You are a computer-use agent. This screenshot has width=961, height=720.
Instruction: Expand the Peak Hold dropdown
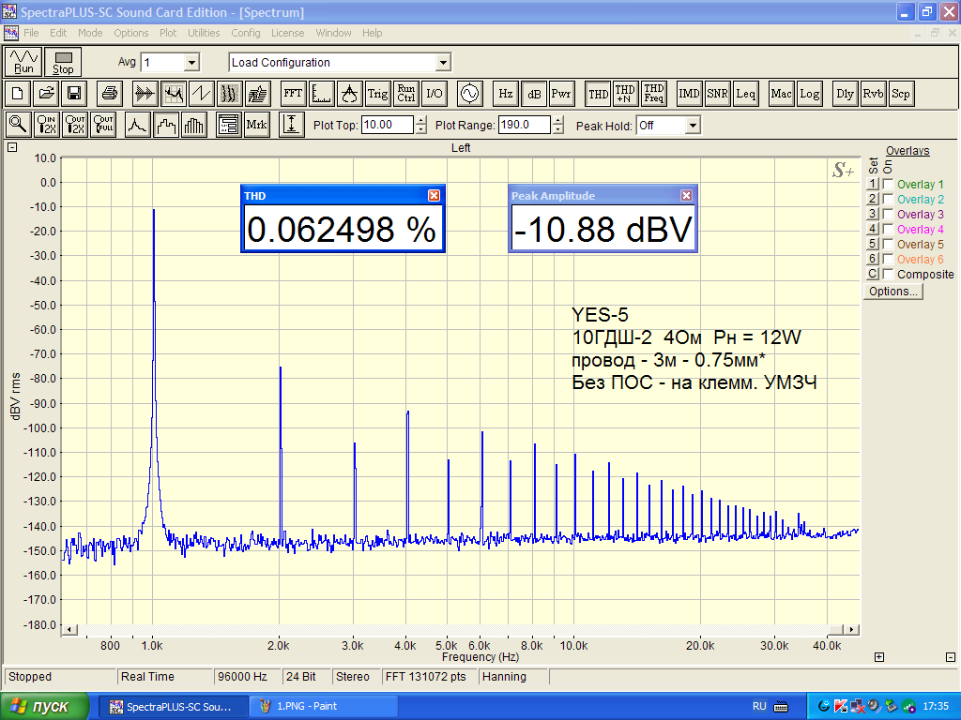pyautogui.click(x=693, y=126)
